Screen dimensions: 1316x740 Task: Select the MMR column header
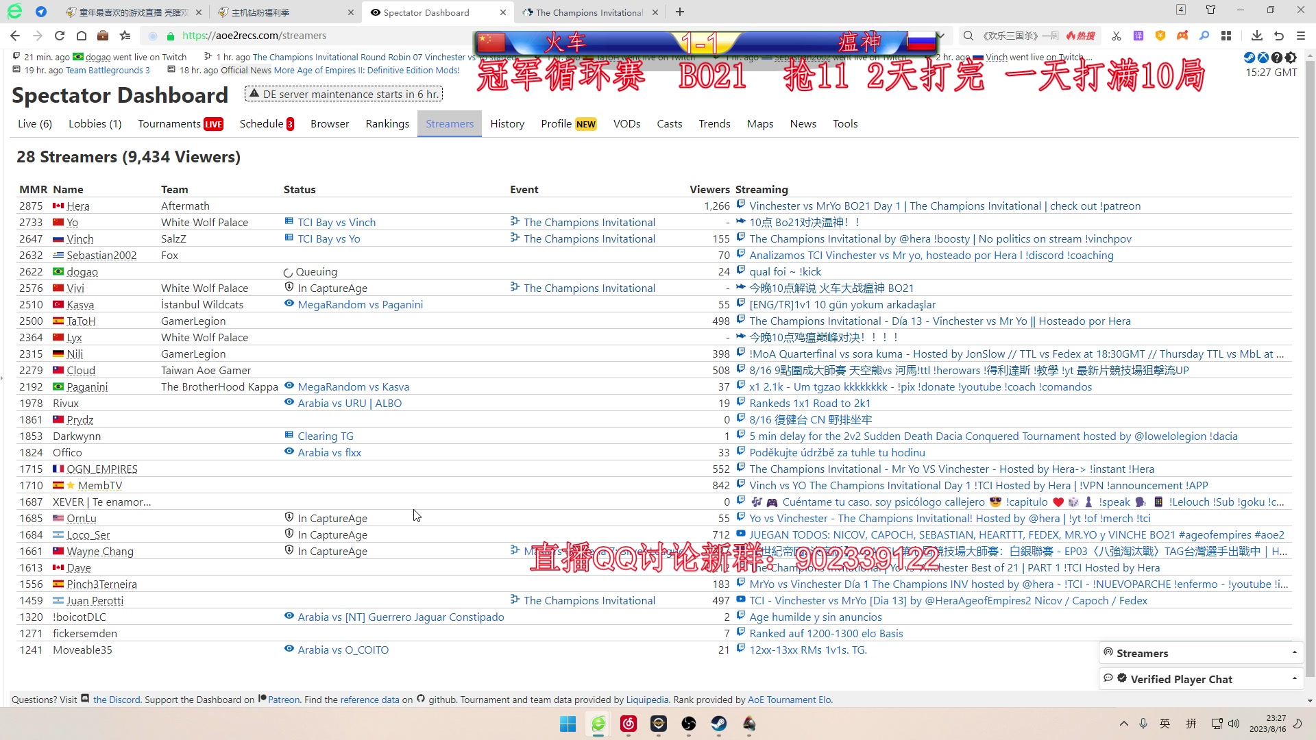click(x=34, y=189)
